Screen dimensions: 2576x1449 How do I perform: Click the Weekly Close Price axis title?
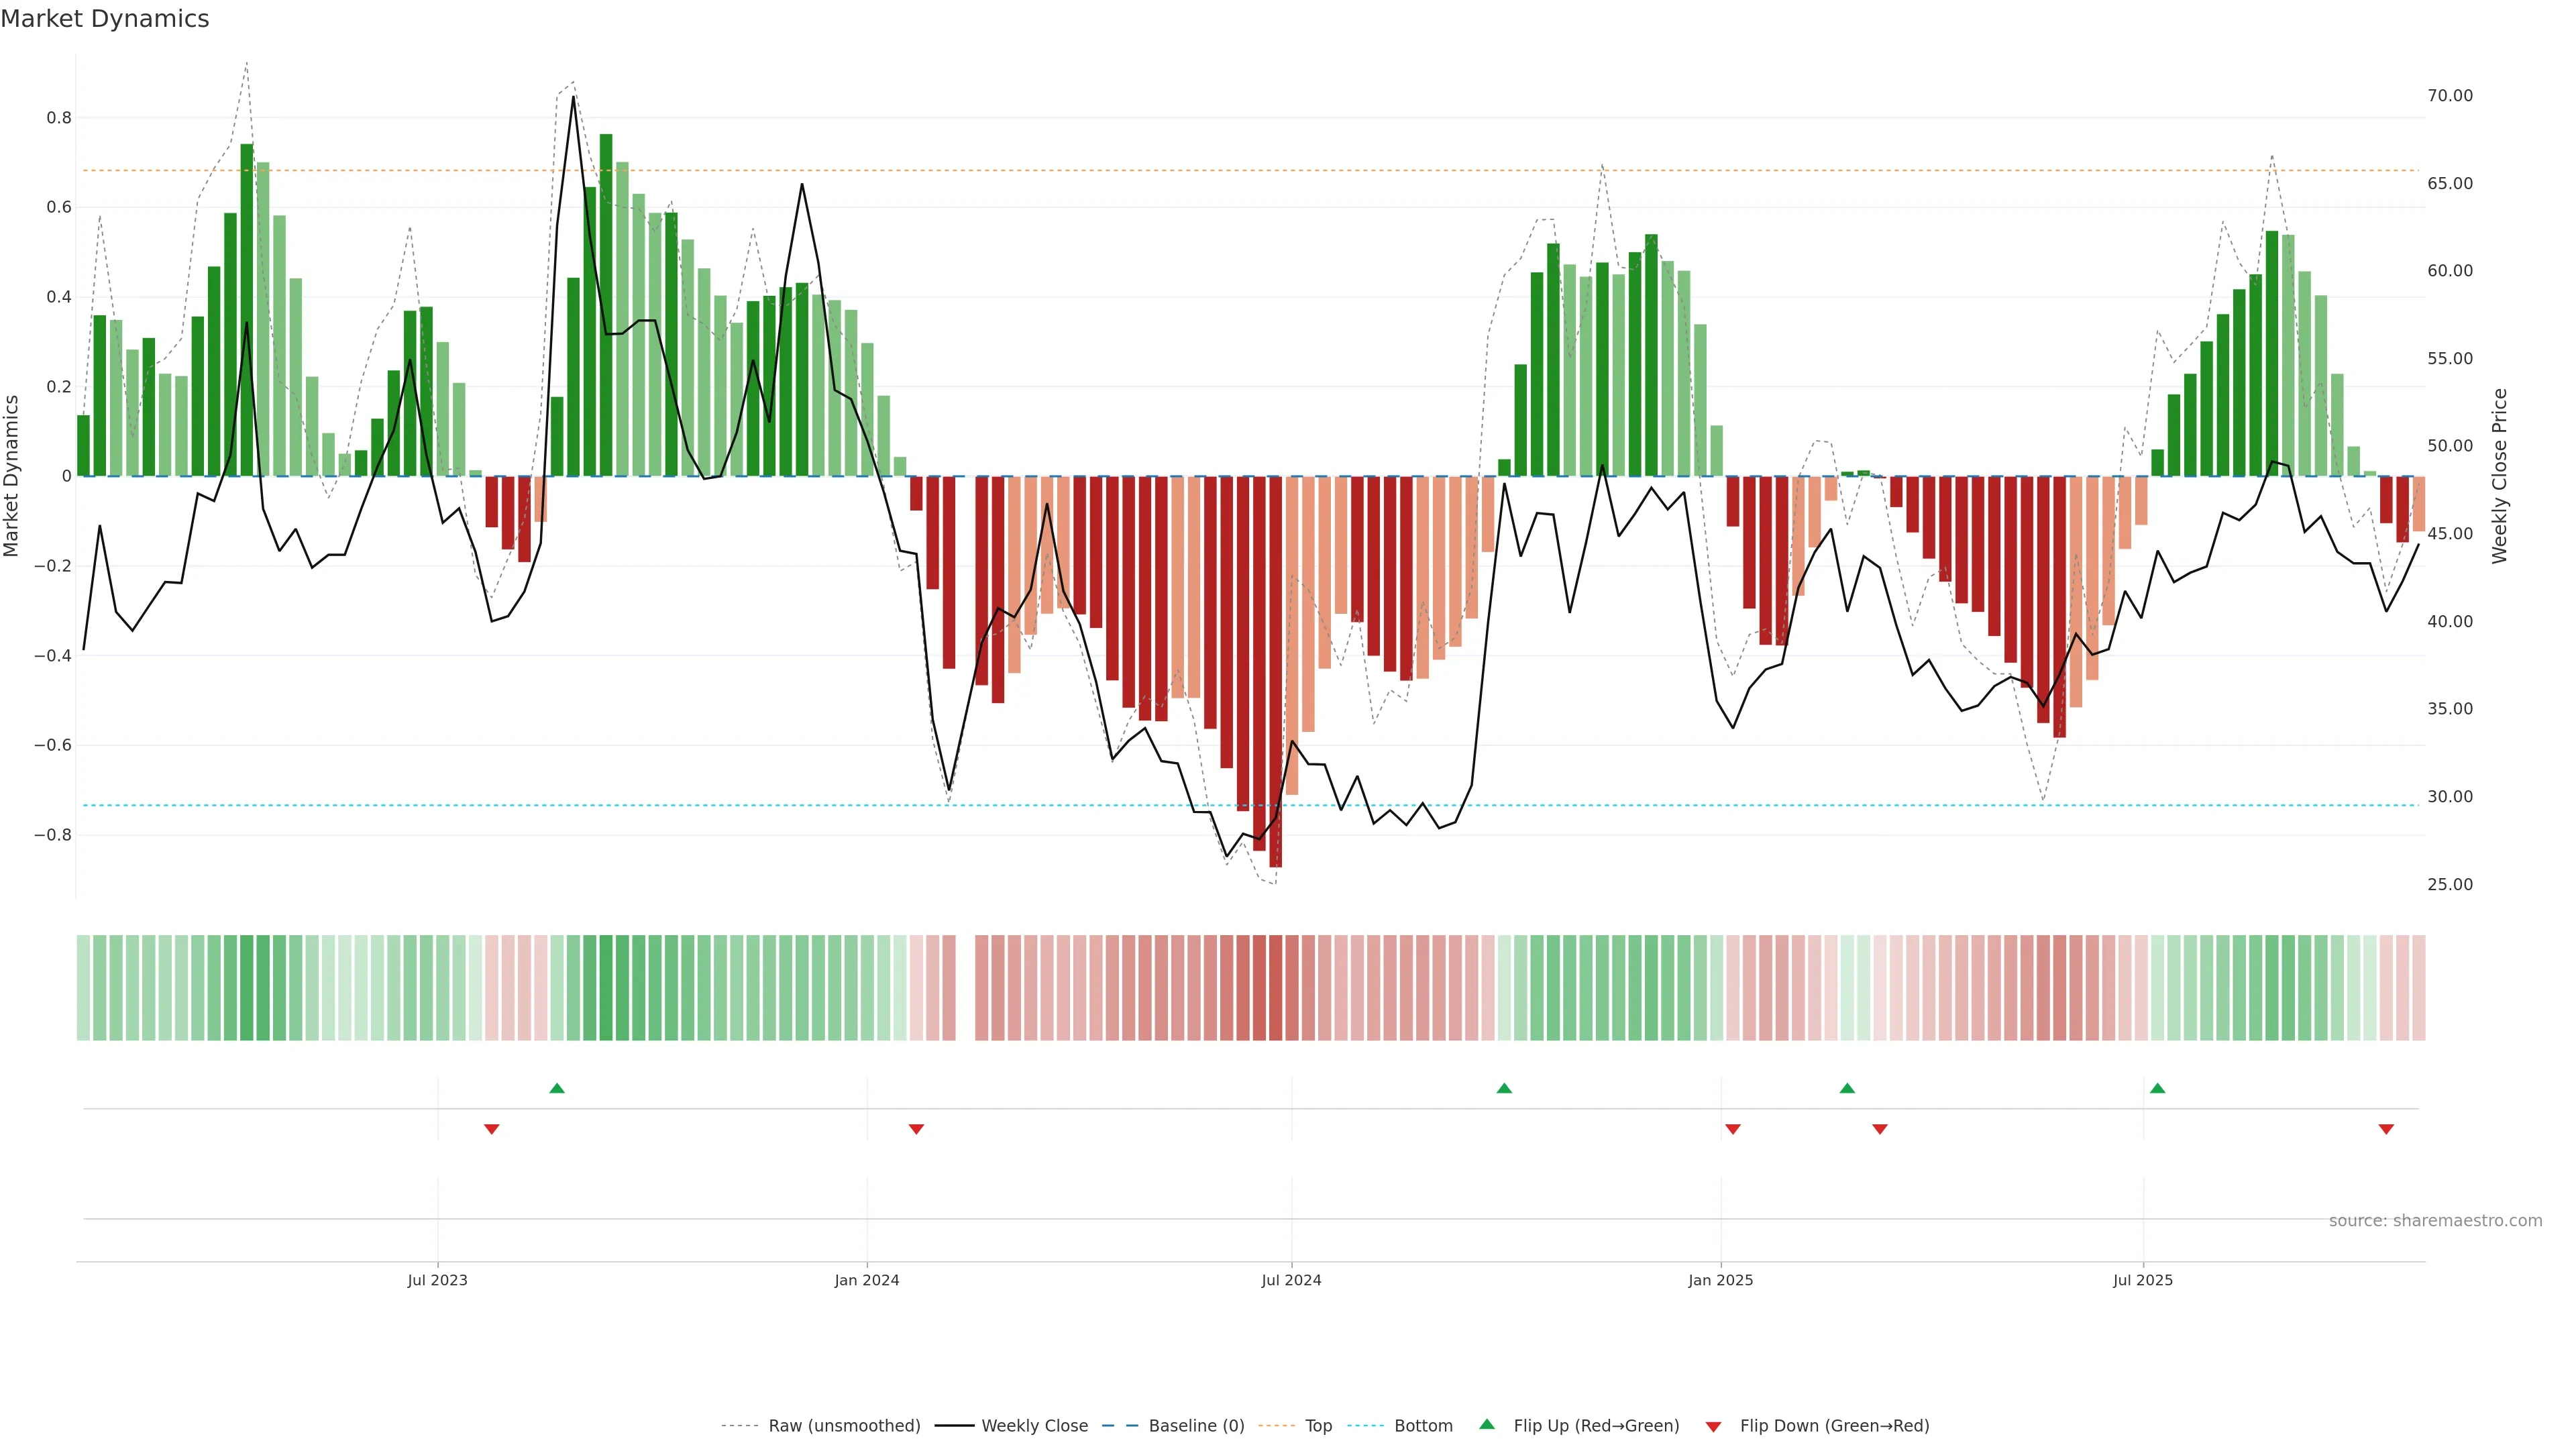(x=2500, y=476)
